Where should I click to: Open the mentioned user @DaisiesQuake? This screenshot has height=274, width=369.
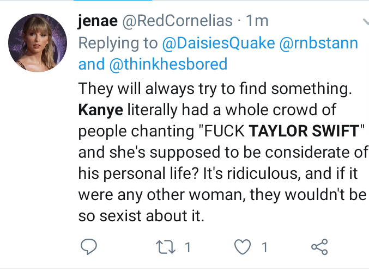[219, 43]
